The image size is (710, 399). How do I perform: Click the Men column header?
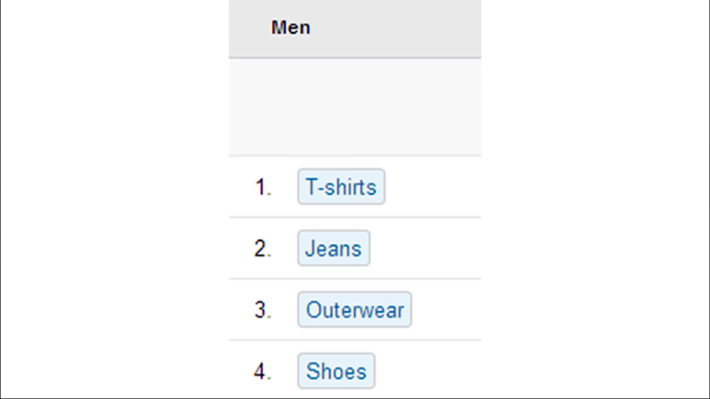[290, 28]
